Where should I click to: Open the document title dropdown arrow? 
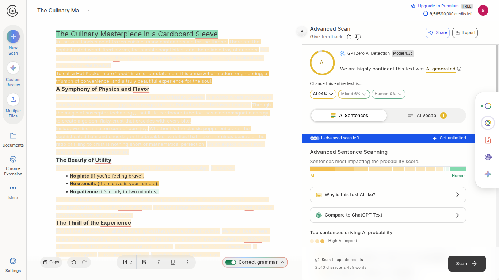click(x=89, y=11)
